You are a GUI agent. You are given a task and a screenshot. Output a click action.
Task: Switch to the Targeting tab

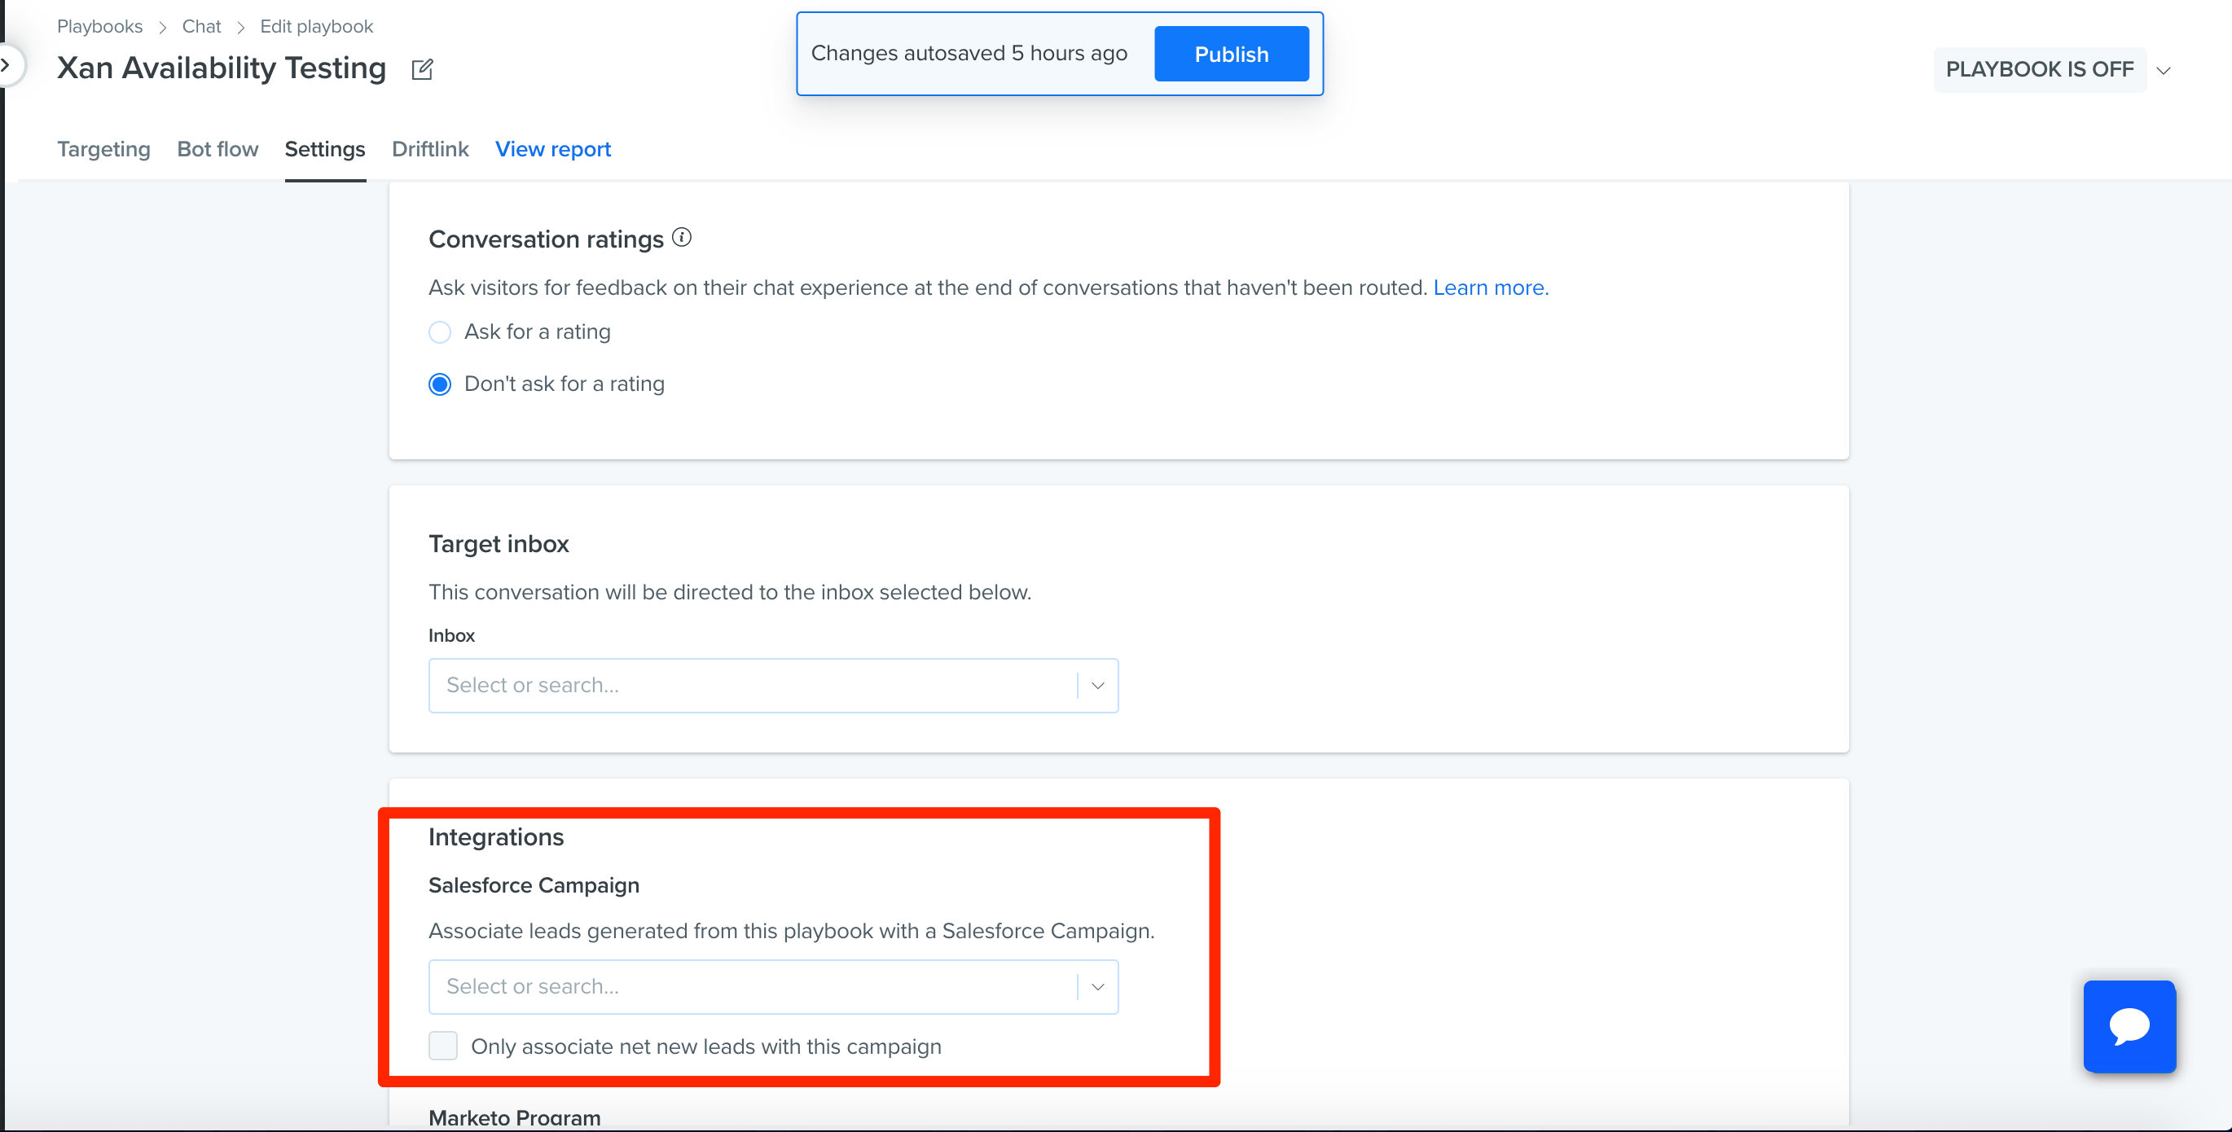(104, 149)
